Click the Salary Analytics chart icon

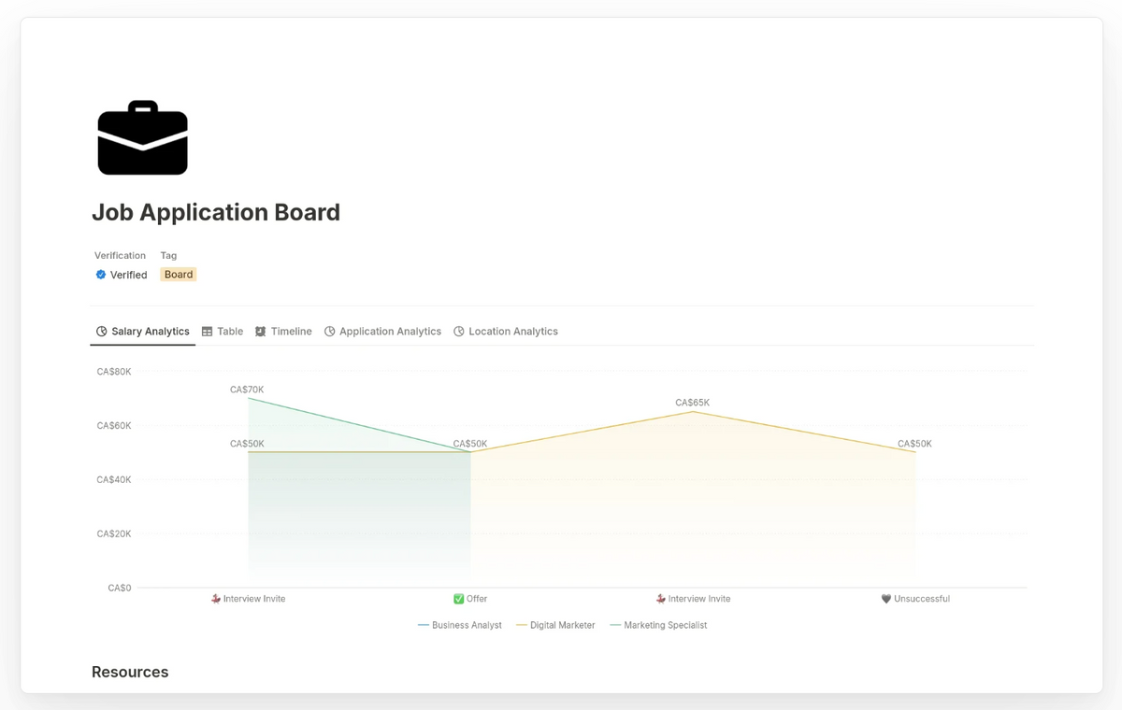click(x=102, y=332)
